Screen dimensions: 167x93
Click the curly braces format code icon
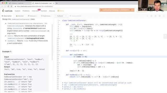tap(151, 16)
